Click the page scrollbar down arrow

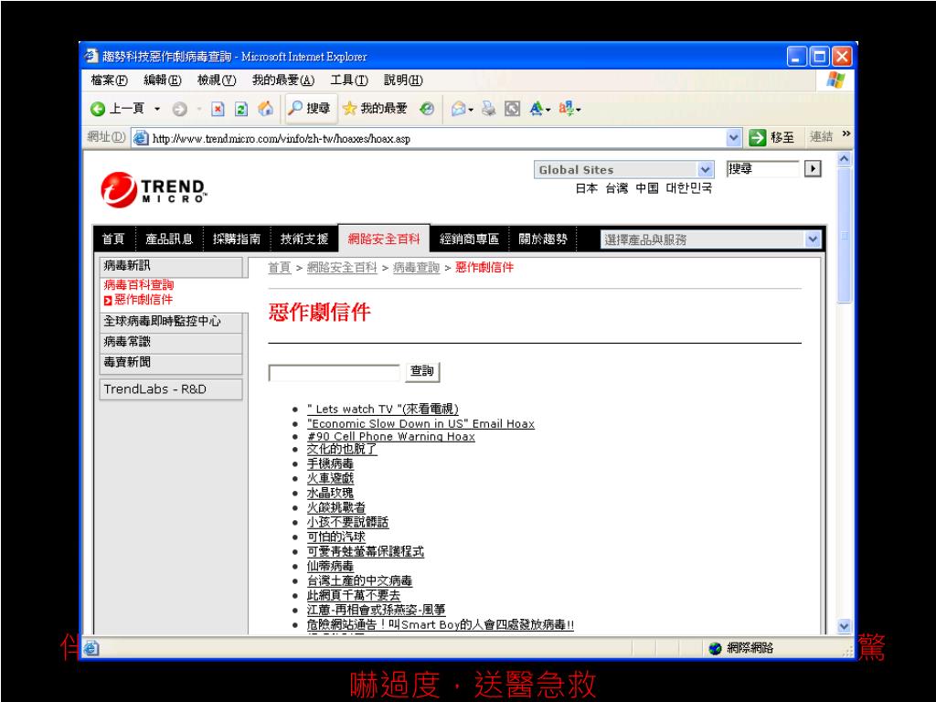pyautogui.click(x=844, y=626)
